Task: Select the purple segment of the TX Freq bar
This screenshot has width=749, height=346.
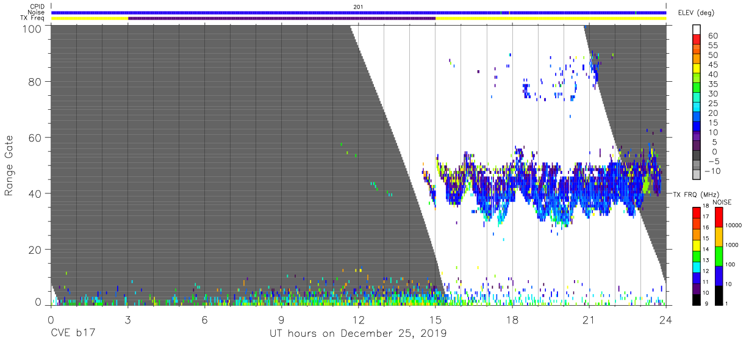Action: [282, 18]
